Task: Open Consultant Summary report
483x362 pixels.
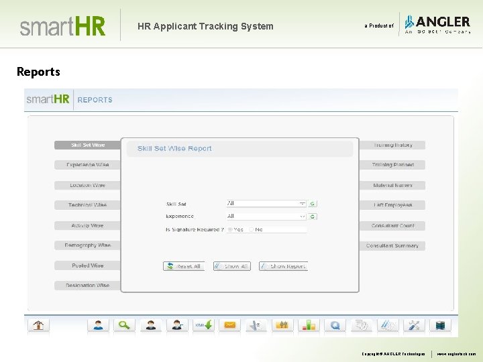Action: point(392,245)
